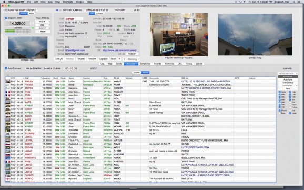Click the frequency stepper arrows

pos(33,24)
